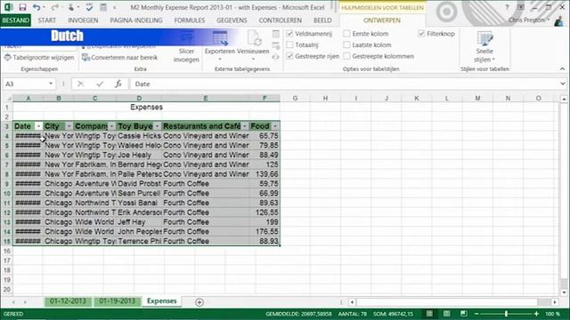The width and height of the screenshot is (570, 320).
Task: Open the calculator icon in quick toolbar
Action: pyautogui.click(x=103, y=7)
